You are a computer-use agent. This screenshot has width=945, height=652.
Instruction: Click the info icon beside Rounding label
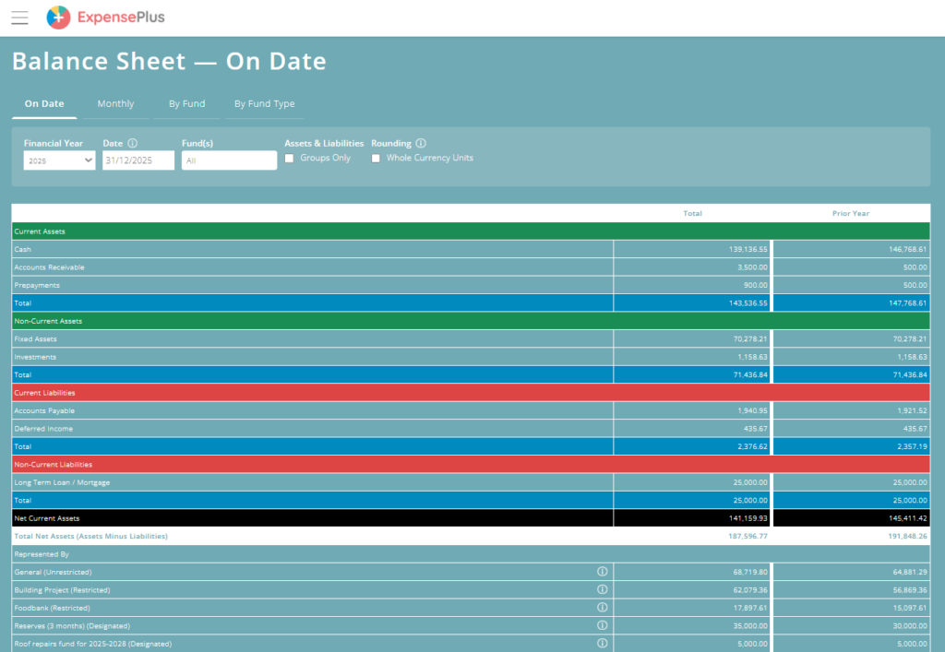point(421,144)
